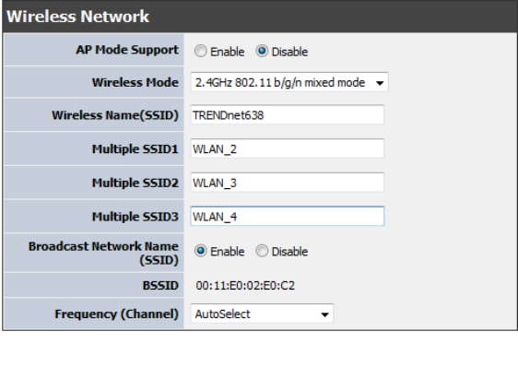Open the Wireless Mode dropdown
Viewport: 518px width, 379px height.
(289, 82)
